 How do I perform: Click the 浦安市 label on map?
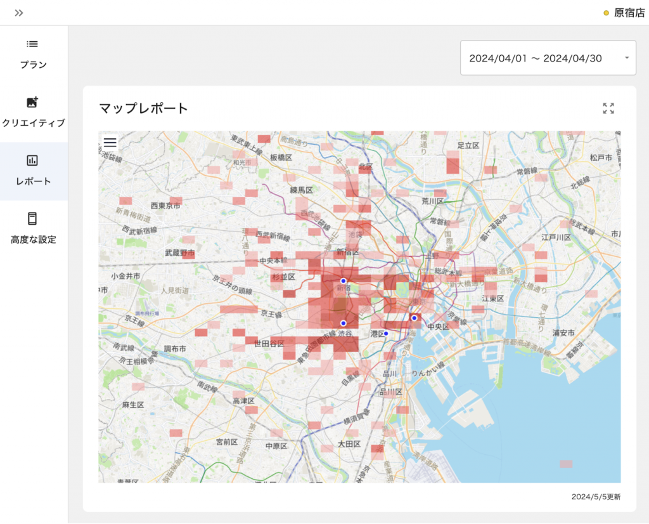(563, 332)
